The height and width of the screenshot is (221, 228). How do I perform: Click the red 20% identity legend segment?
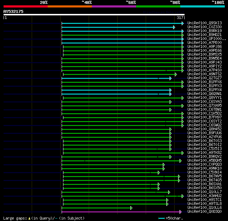(x=26, y=6)
